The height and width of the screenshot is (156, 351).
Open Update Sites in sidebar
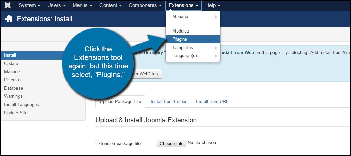(17, 113)
